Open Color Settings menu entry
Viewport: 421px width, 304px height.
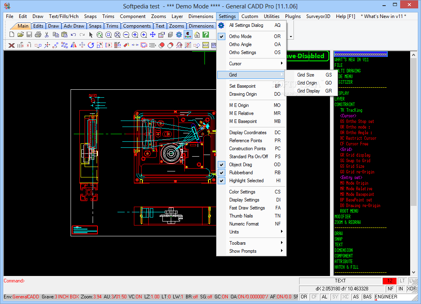[251, 192]
